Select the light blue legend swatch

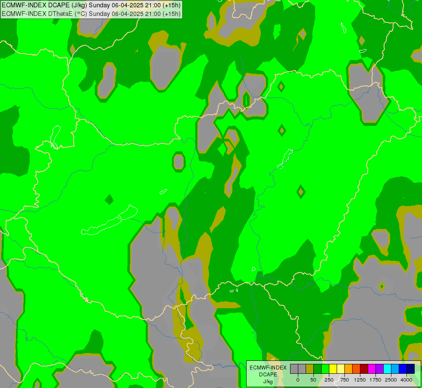395,369
